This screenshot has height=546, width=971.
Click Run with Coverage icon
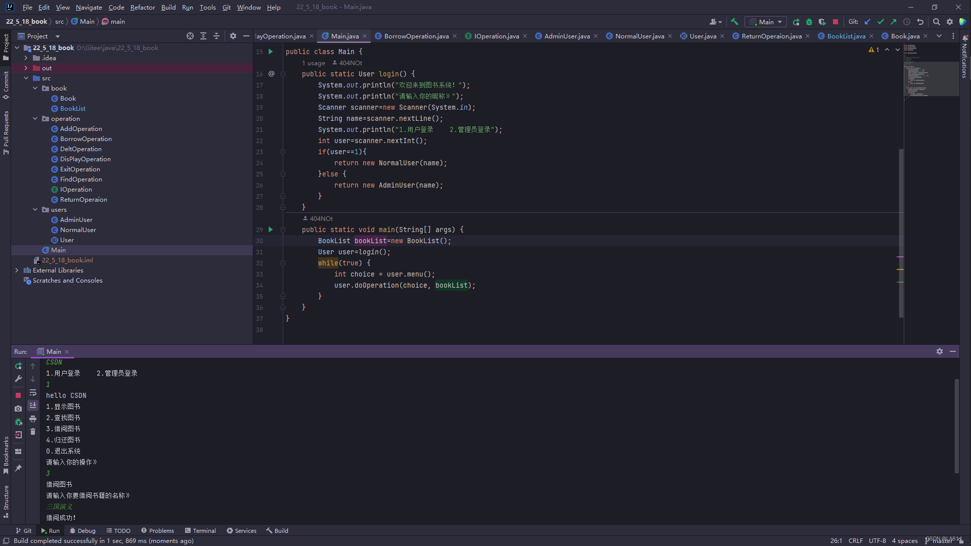[822, 22]
